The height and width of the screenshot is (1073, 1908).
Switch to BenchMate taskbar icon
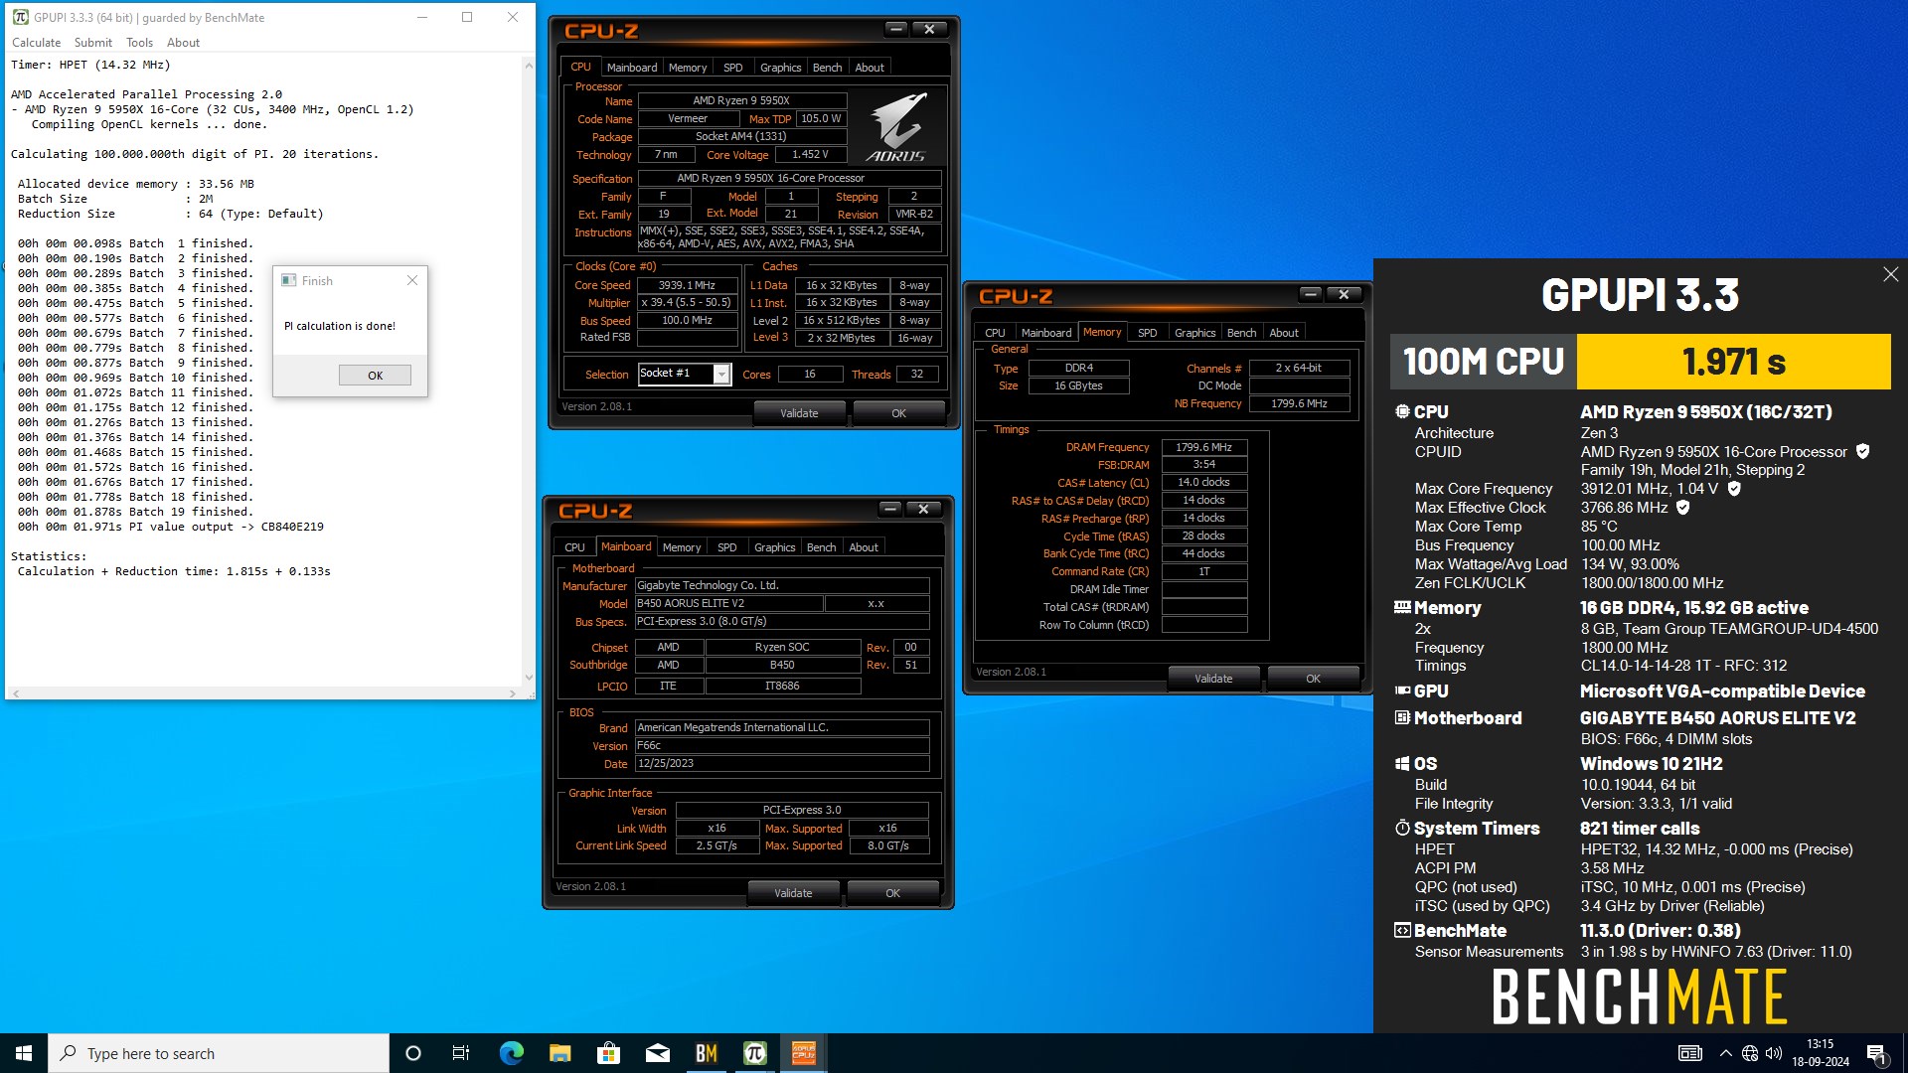point(706,1053)
